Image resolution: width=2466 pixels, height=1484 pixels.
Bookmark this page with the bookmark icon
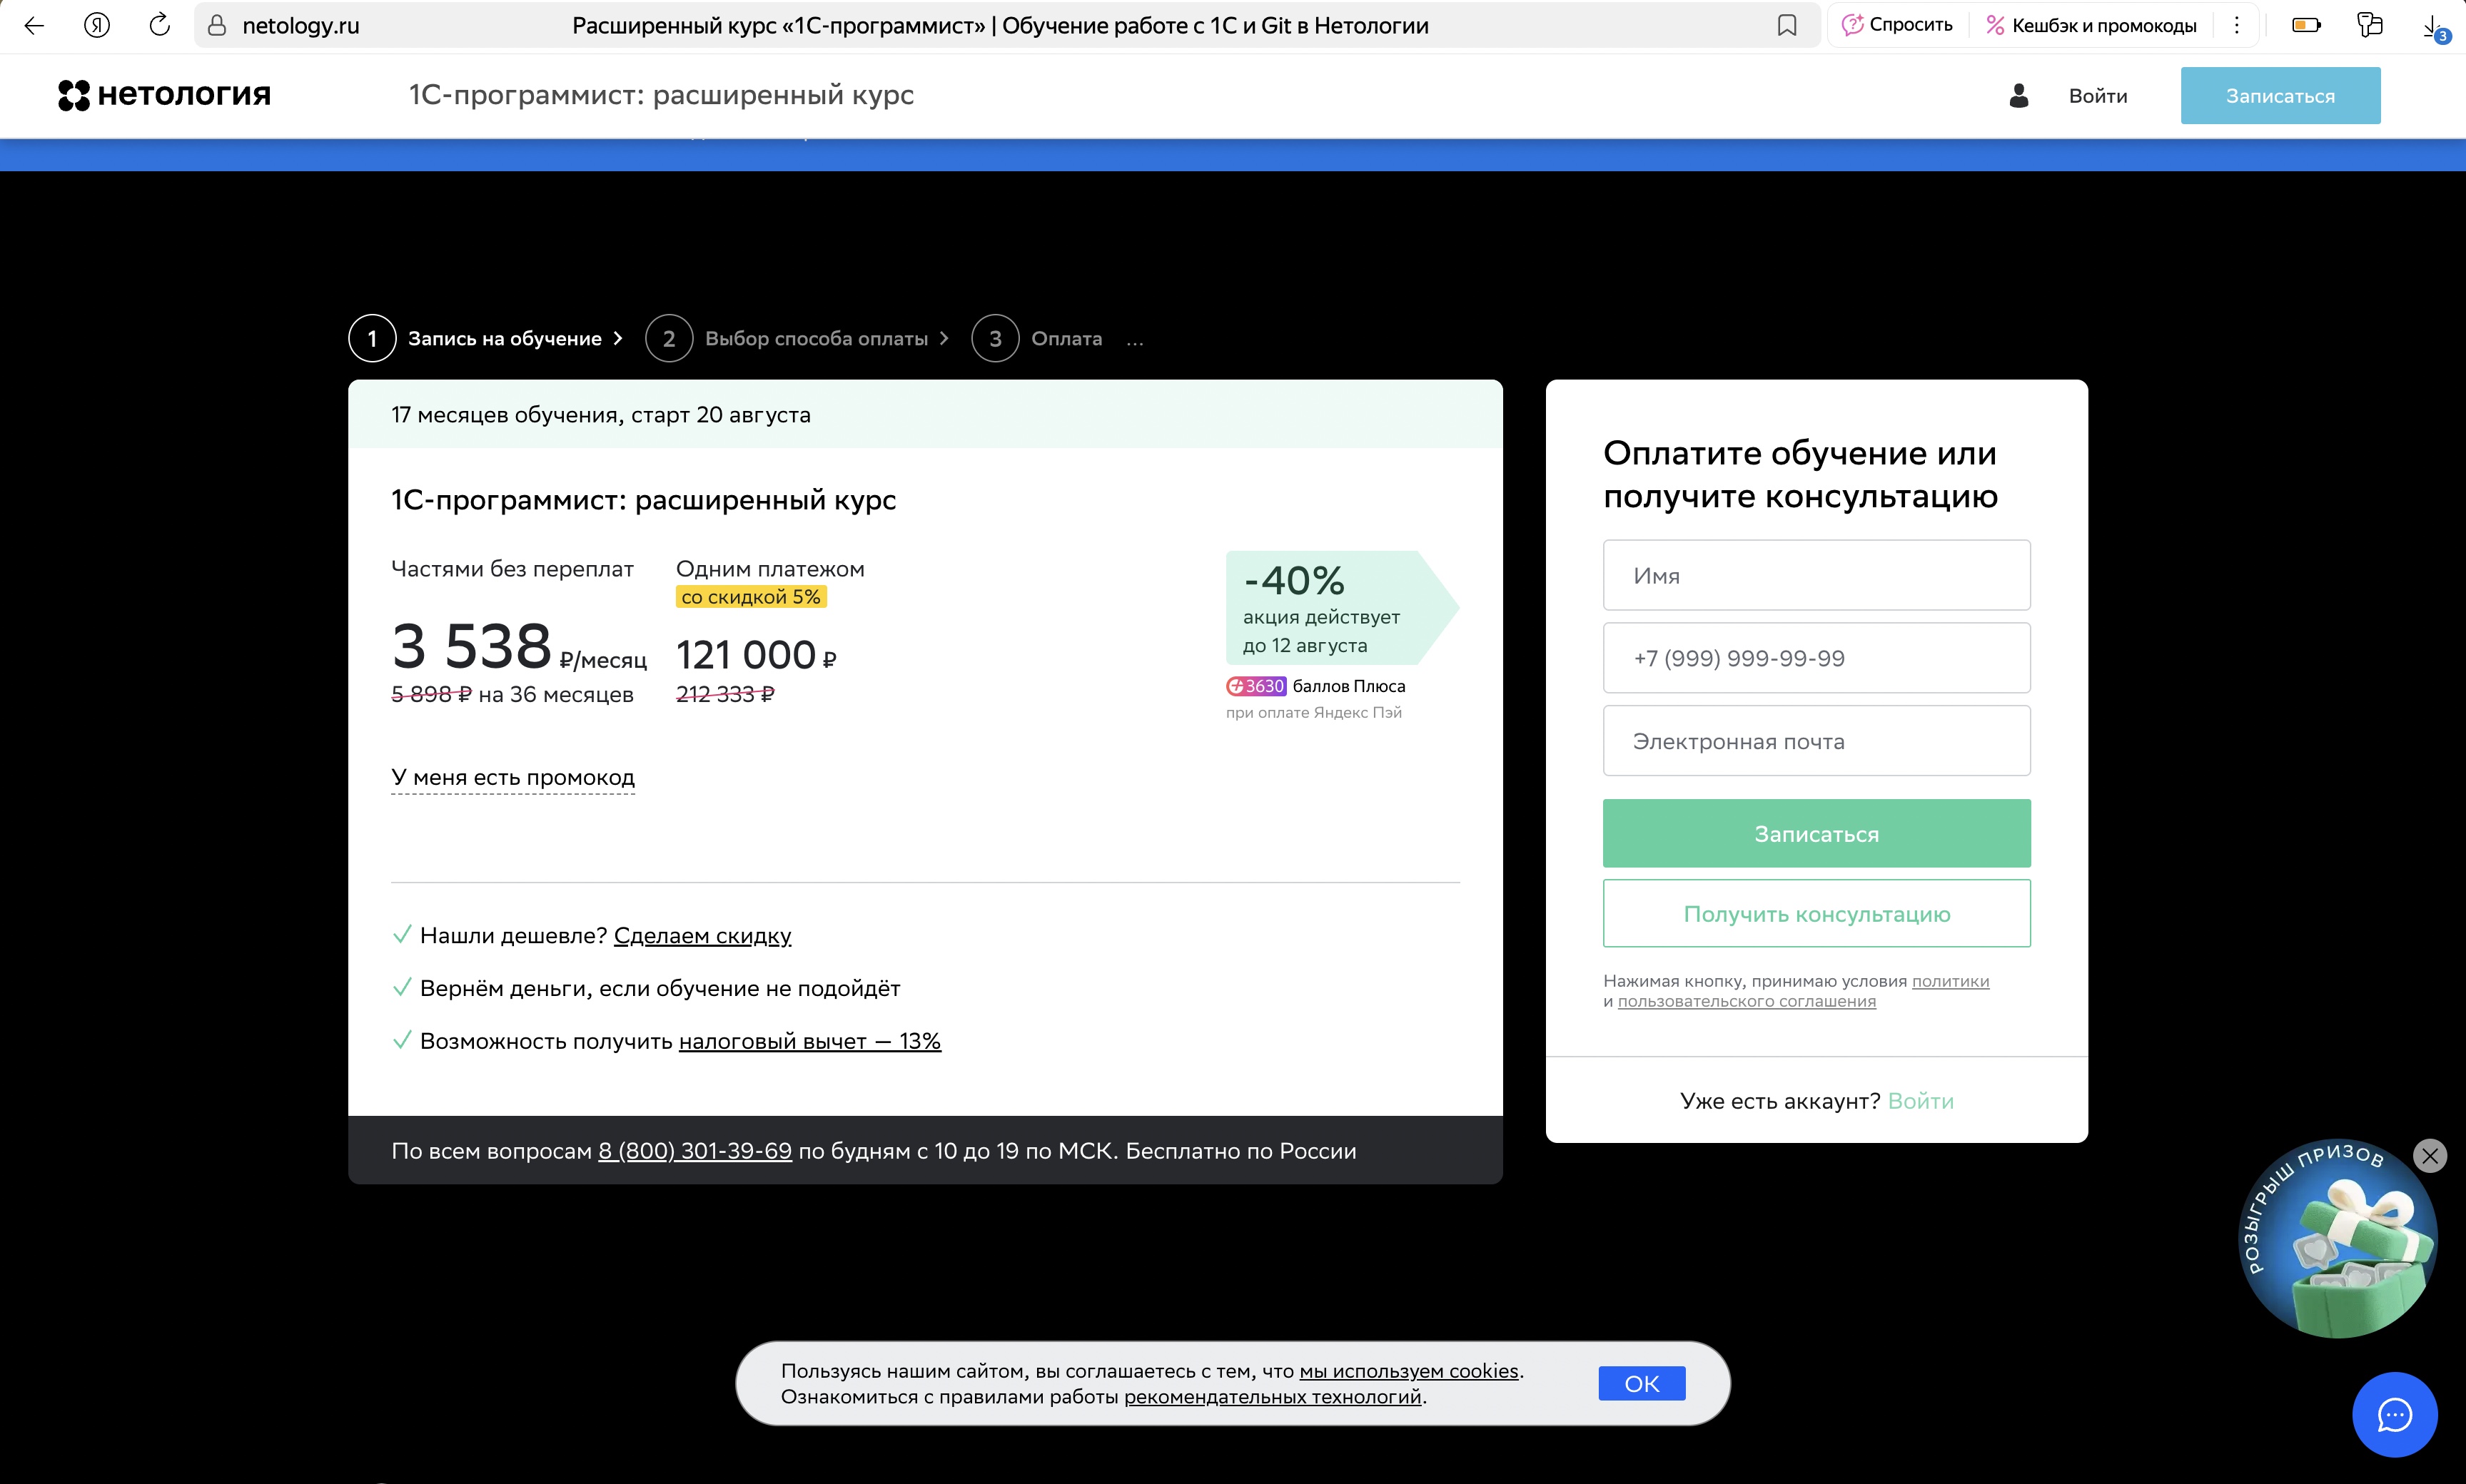tap(1787, 26)
